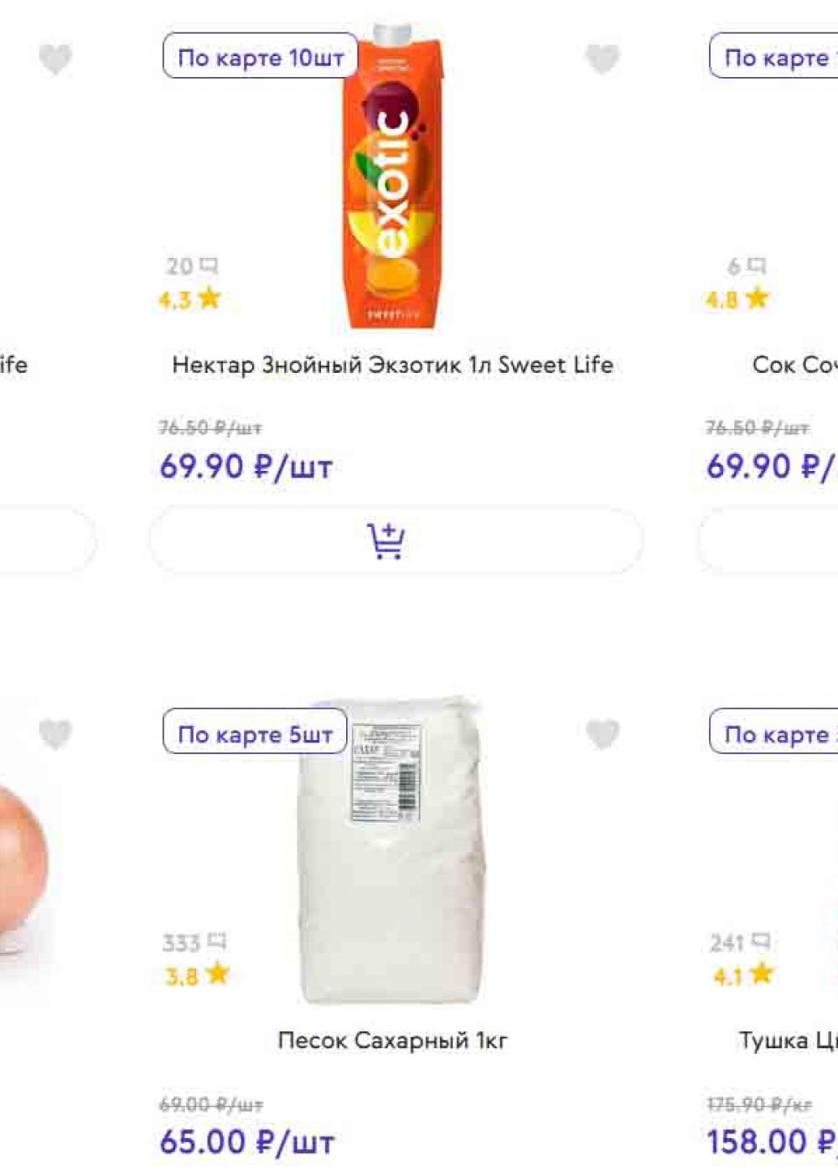The height and width of the screenshot is (1173, 838).
Task: Open reviews icon next to 241 count
Action: [x=763, y=941]
